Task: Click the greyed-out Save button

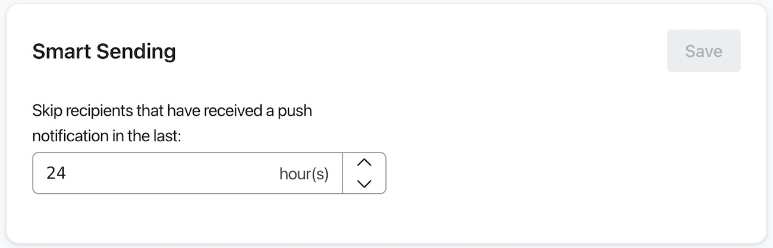Action: point(703,51)
